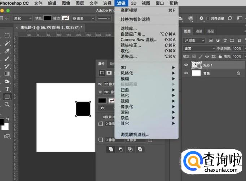Select the Brush tool
The height and width of the screenshot is (181, 246).
7,59
